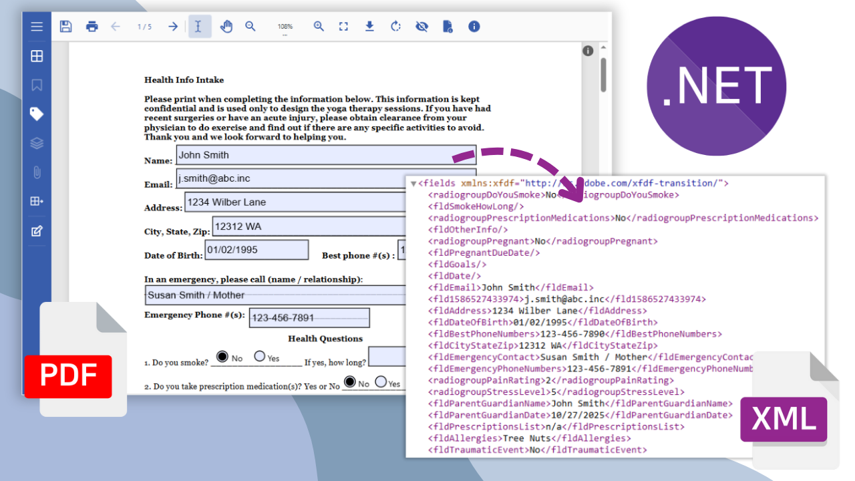Go to next page arrow

tap(173, 27)
